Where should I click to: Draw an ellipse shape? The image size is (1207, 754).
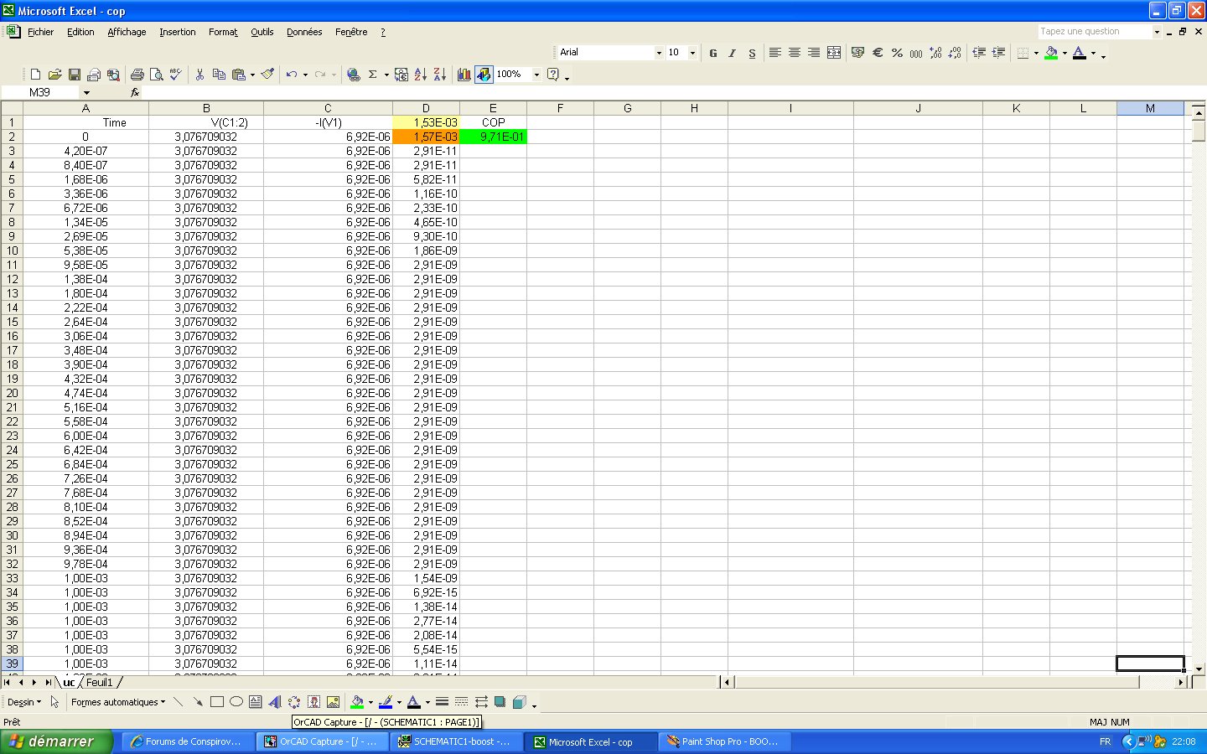[236, 702]
